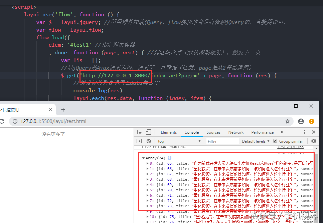Clear the console with the ban icon
This screenshot has width=323, height=223.
pos(149,141)
